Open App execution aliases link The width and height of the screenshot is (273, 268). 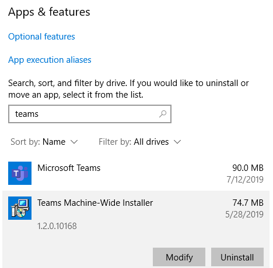click(x=50, y=60)
